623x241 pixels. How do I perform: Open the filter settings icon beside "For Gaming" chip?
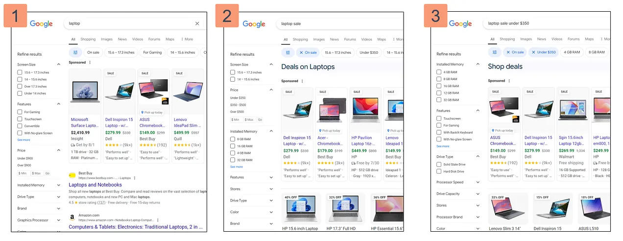[x=75, y=52]
